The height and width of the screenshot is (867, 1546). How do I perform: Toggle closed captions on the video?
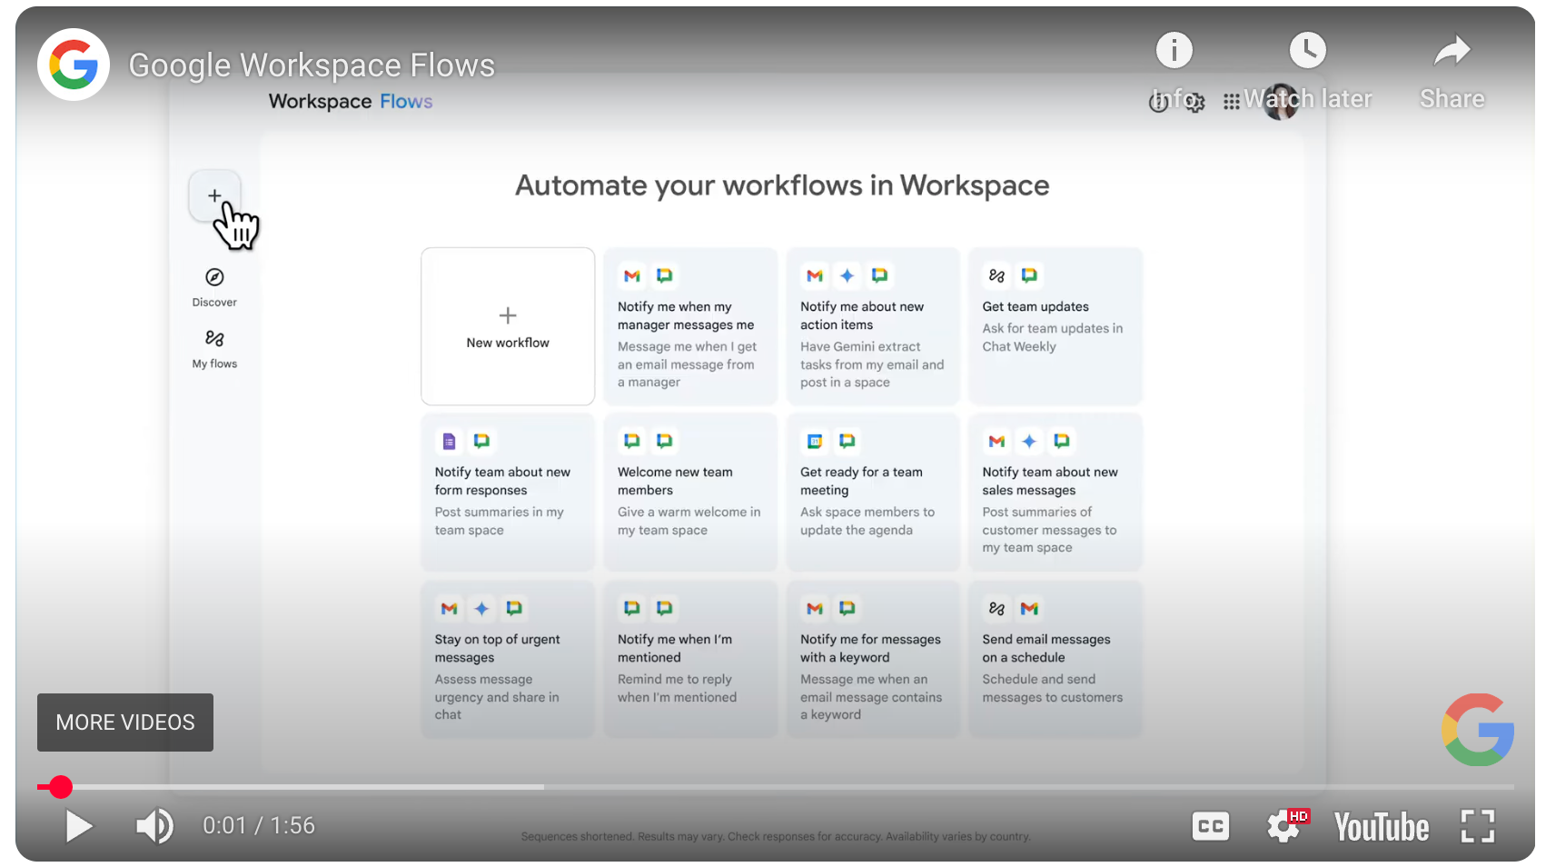1211,826
